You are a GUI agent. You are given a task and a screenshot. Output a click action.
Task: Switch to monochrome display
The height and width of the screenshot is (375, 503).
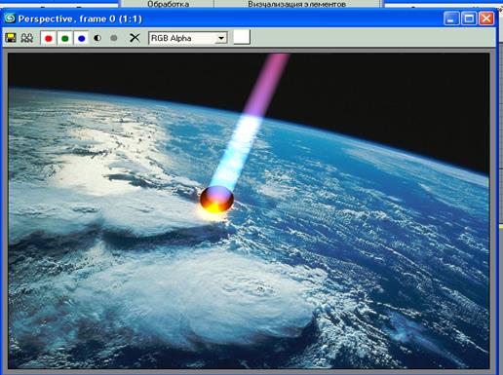point(114,38)
